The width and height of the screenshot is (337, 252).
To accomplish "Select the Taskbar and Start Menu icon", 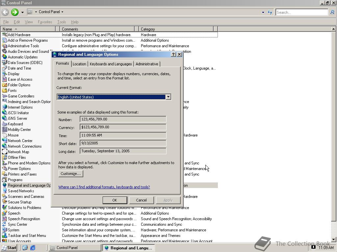I will point(5,235).
